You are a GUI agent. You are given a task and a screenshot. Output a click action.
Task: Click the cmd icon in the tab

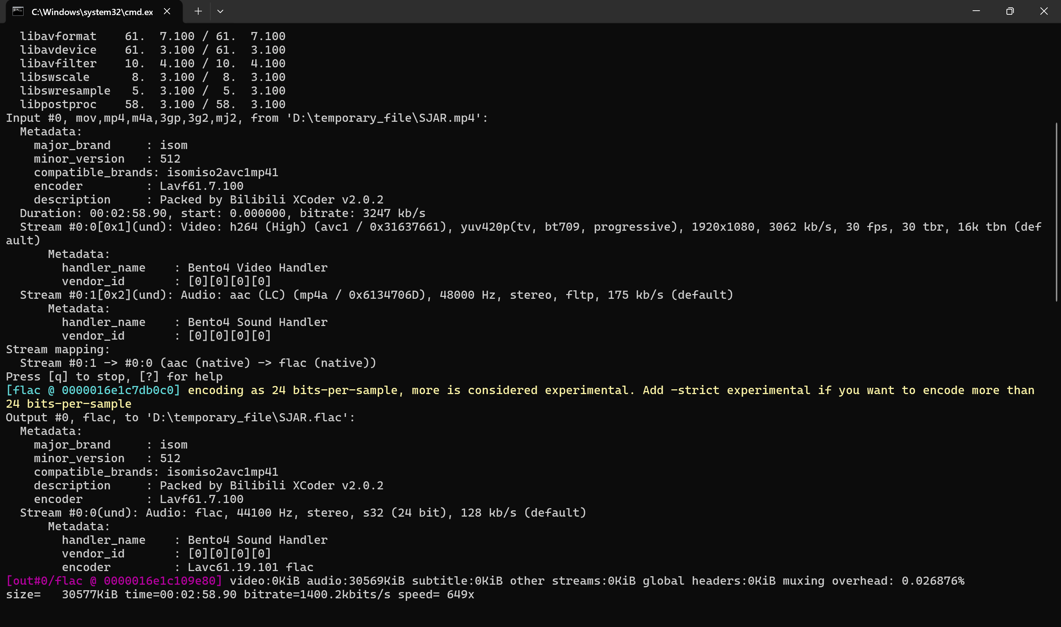click(x=18, y=11)
